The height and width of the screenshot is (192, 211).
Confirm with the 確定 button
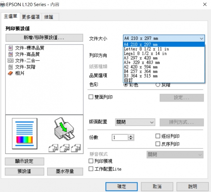click(122, 186)
